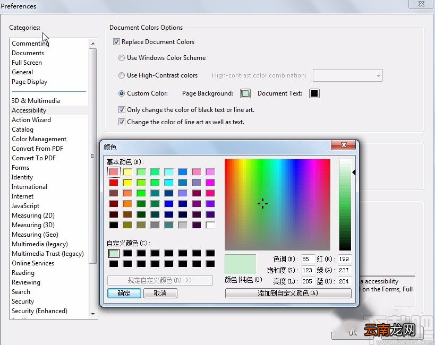The width and height of the screenshot is (435, 345).
Task: Select Catalog category
Action: coord(22,130)
